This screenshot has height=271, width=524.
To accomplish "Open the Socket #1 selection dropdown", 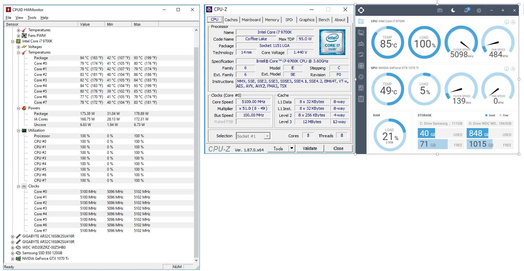I will tap(253, 136).
